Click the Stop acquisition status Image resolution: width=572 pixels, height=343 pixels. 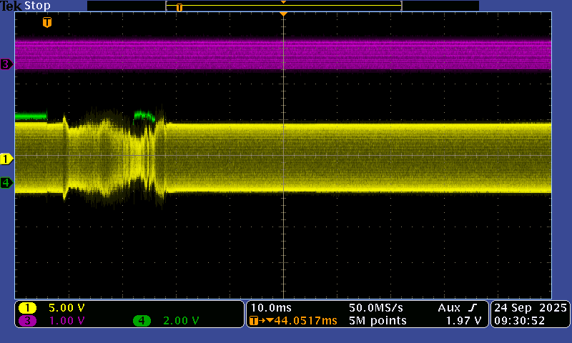click(x=37, y=6)
